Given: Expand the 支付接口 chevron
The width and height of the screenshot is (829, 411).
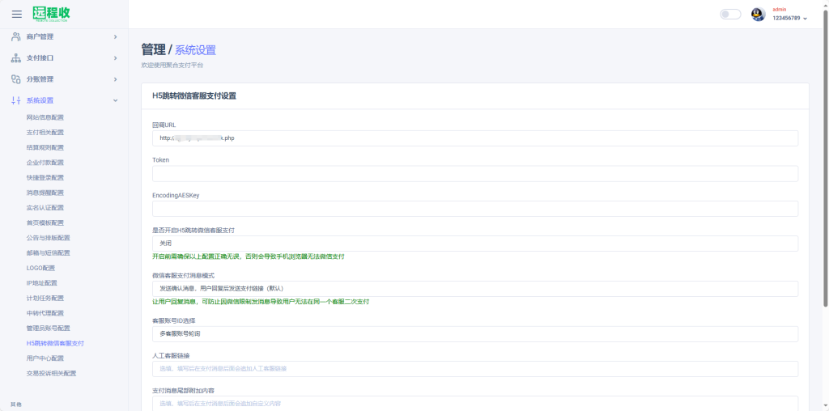Looking at the screenshot, I should tap(115, 57).
